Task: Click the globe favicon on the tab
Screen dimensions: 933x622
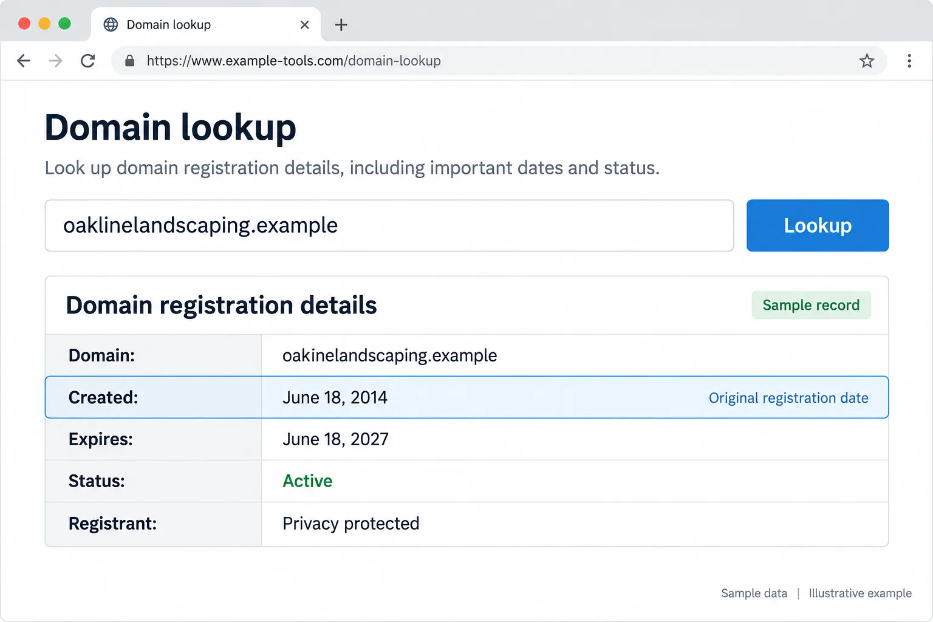Action: coord(111,25)
